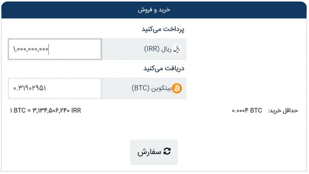Open the بیتکوین (BTC) currency selector
This screenshot has width=309, height=174.
[x=144, y=88]
